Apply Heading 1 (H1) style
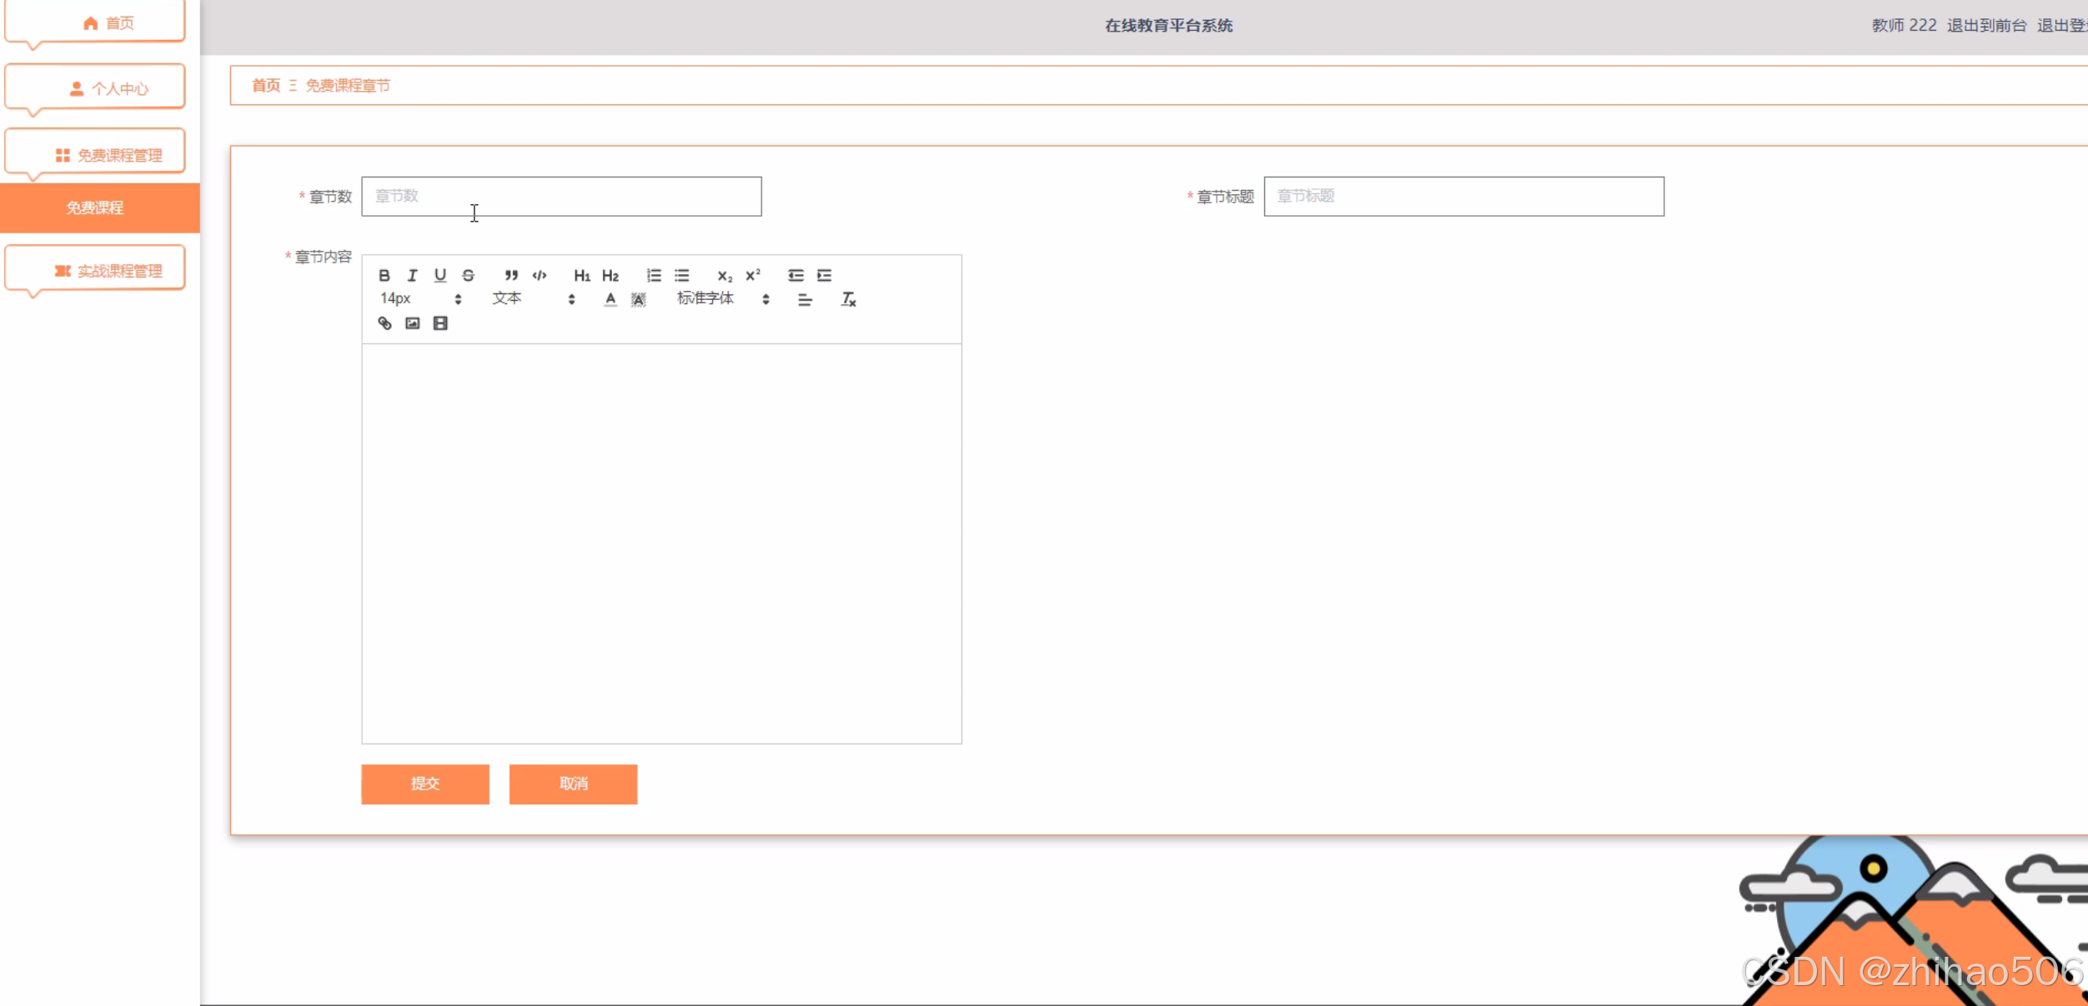 [x=582, y=275]
